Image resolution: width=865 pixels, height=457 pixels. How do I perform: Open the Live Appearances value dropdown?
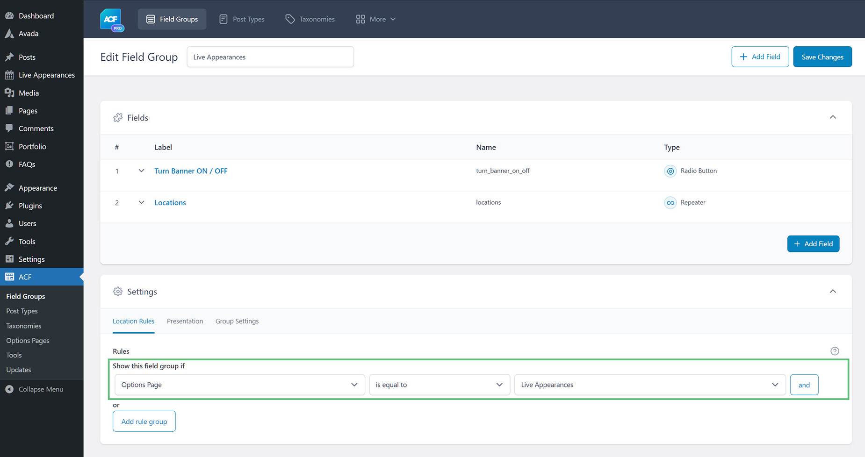[x=649, y=385]
